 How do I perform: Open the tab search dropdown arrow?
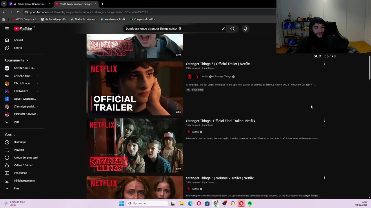(x=4, y=4)
